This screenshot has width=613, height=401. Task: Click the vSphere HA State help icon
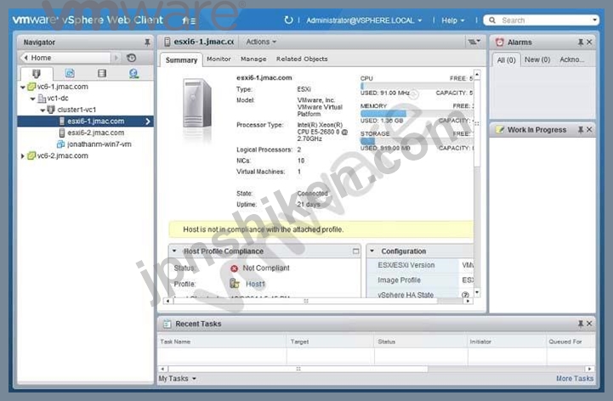point(465,295)
